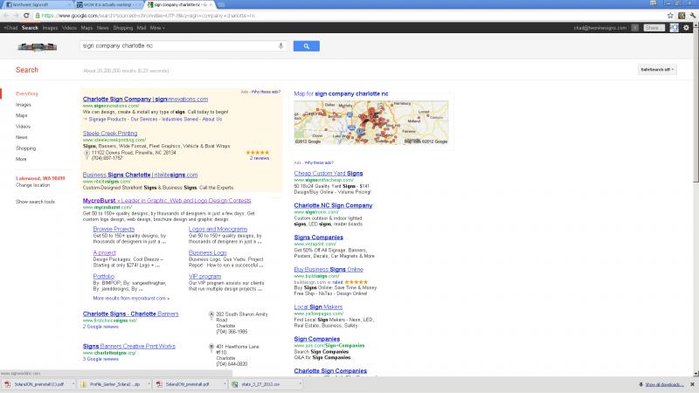Viewport: 699px width, 393px height.
Task: Click the Google profile avatar picture
Action: tap(674, 28)
